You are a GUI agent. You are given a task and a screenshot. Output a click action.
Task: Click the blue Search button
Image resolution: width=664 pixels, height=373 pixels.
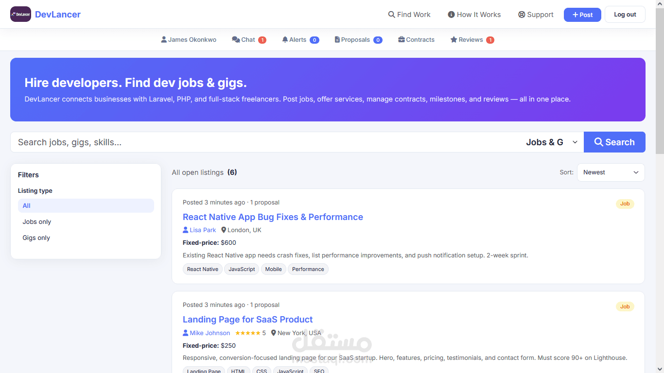coord(614,142)
